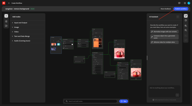Collapse the Composite Image node chevron
The image size is (192, 106).
pos(102,53)
